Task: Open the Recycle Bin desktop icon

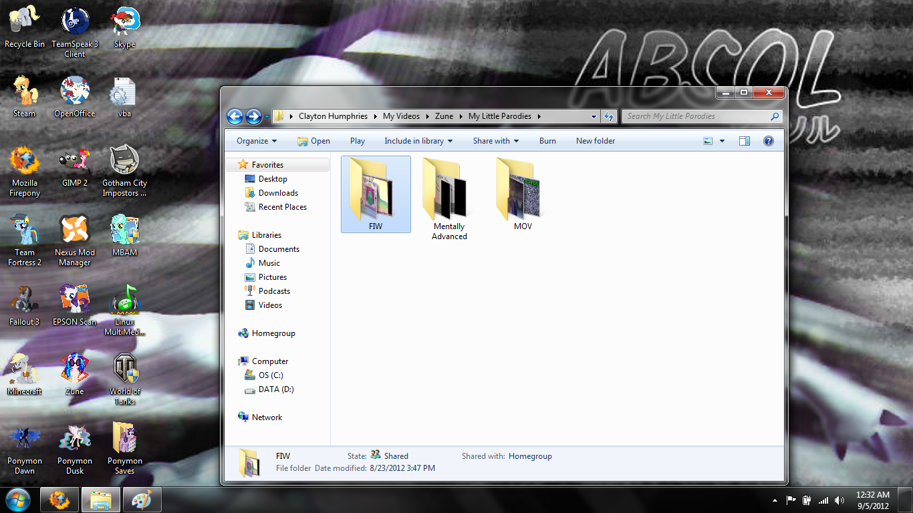Action: pyautogui.click(x=25, y=27)
